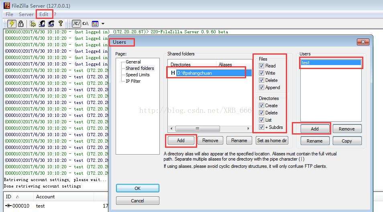Screen dimensions: 383x212
Task: Click the yellow question mark help icon
Action: 61,23
